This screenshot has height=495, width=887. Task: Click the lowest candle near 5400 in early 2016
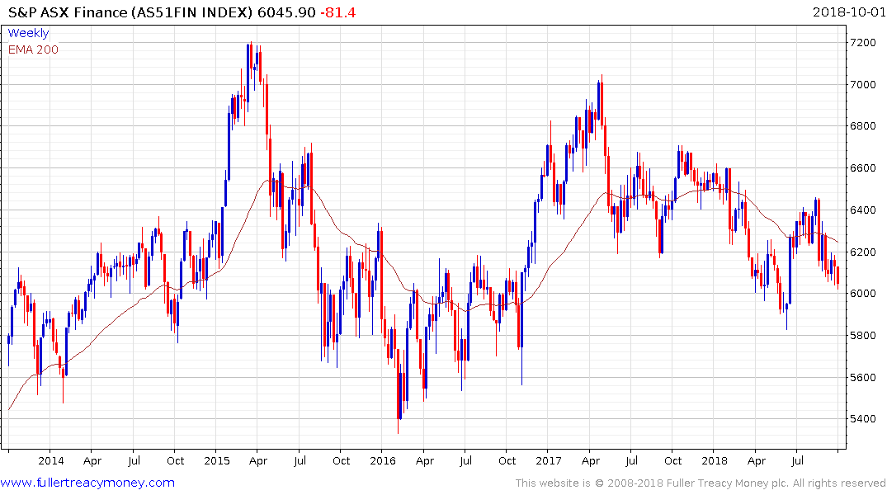pos(399,390)
